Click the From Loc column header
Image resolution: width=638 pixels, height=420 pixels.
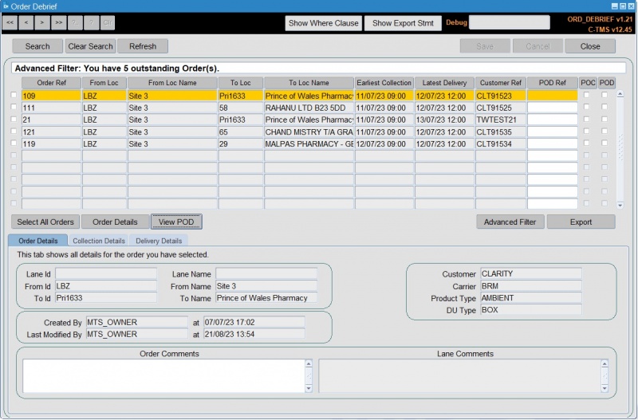coord(104,83)
